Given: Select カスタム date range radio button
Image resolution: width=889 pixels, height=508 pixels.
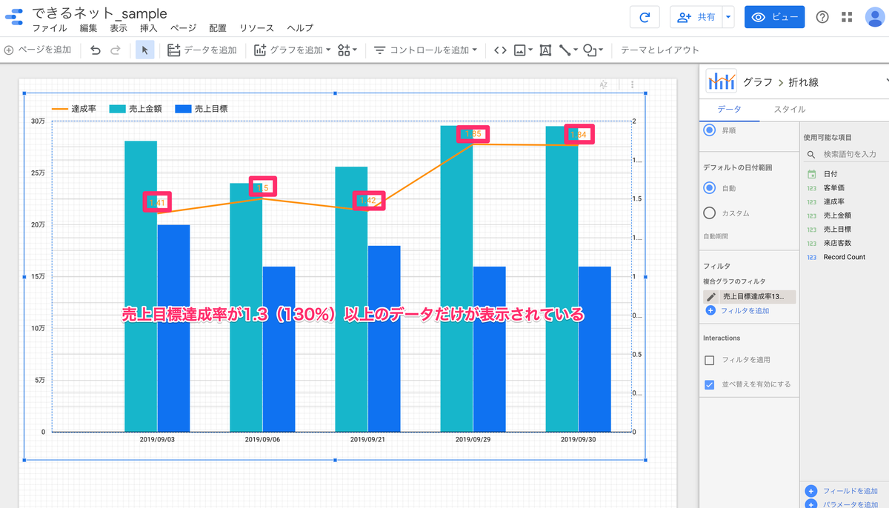Looking at the screenshot, I should [x=709, y=213].
